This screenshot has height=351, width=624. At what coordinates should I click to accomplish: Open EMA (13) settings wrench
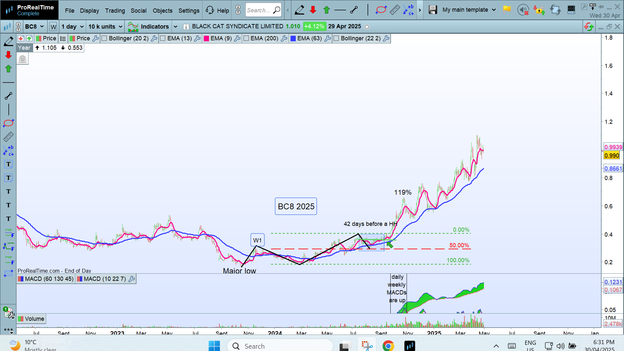tap(197, 38)
